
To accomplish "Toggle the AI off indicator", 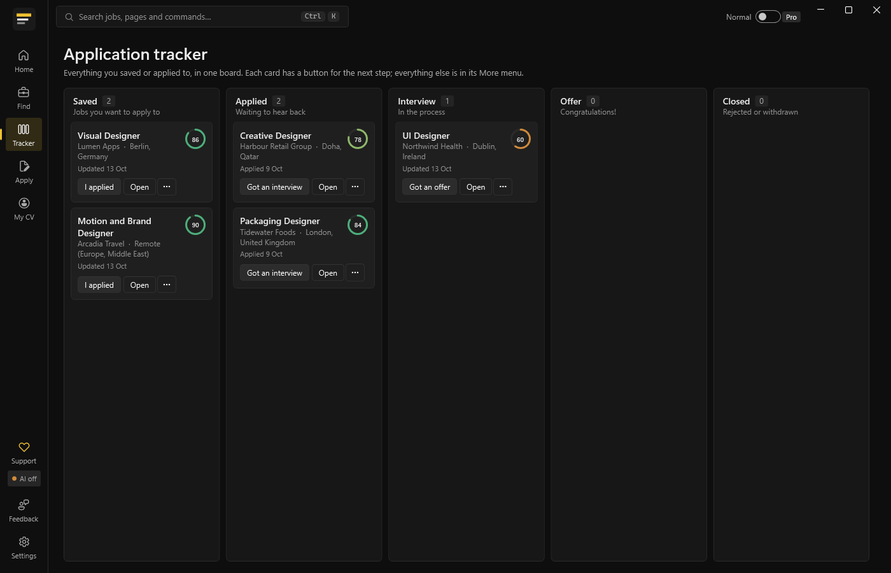I will coord(24,479).
